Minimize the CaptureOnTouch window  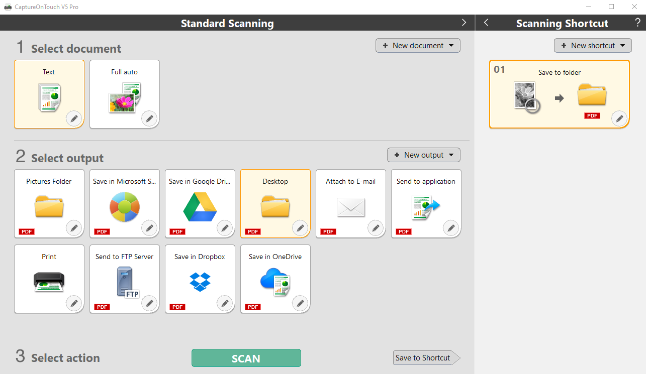(589, 7)
